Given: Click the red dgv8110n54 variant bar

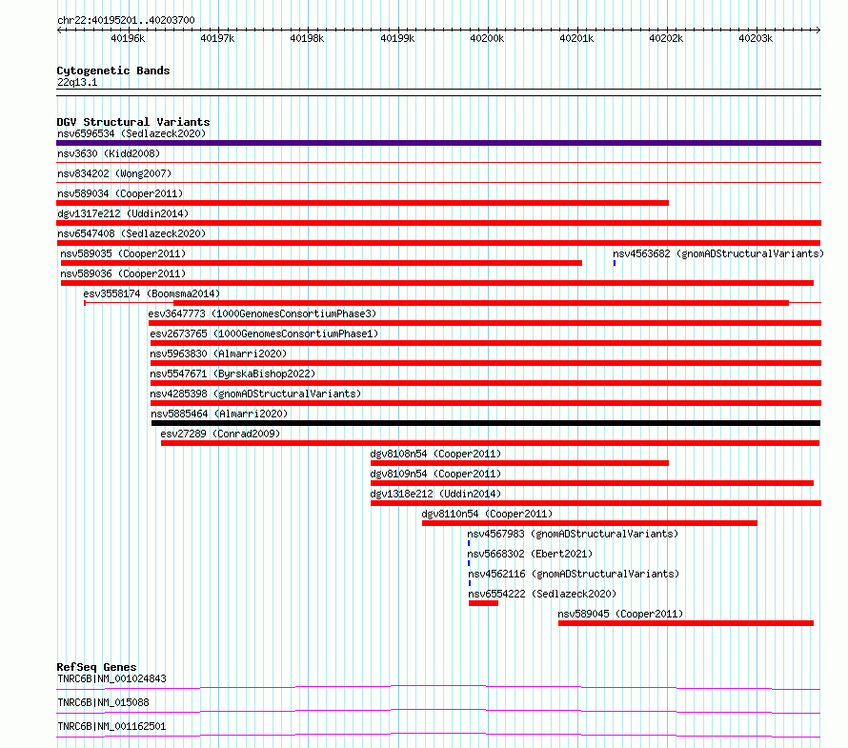Looking at the screenshot, I should [590, 523].
